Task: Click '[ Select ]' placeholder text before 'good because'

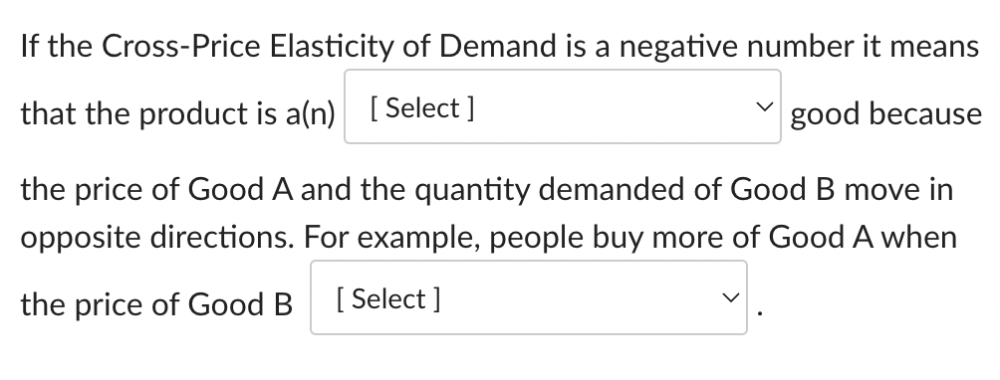Action: (422, 108)
